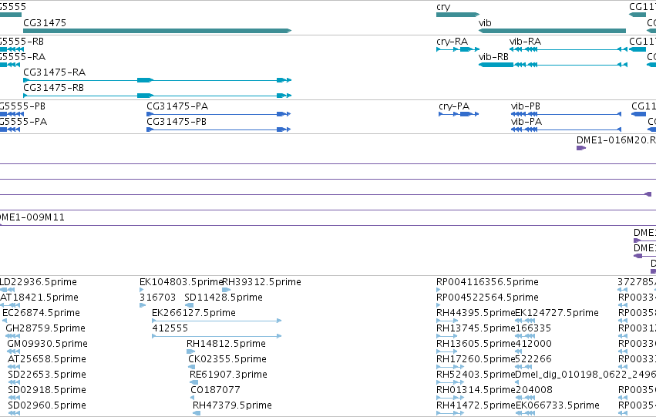Select EK066733.5prime EST
Viewport: 656px width, 417px height.
pos(557,405)
